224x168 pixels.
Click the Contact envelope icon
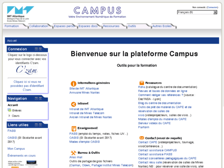(142, 138)
